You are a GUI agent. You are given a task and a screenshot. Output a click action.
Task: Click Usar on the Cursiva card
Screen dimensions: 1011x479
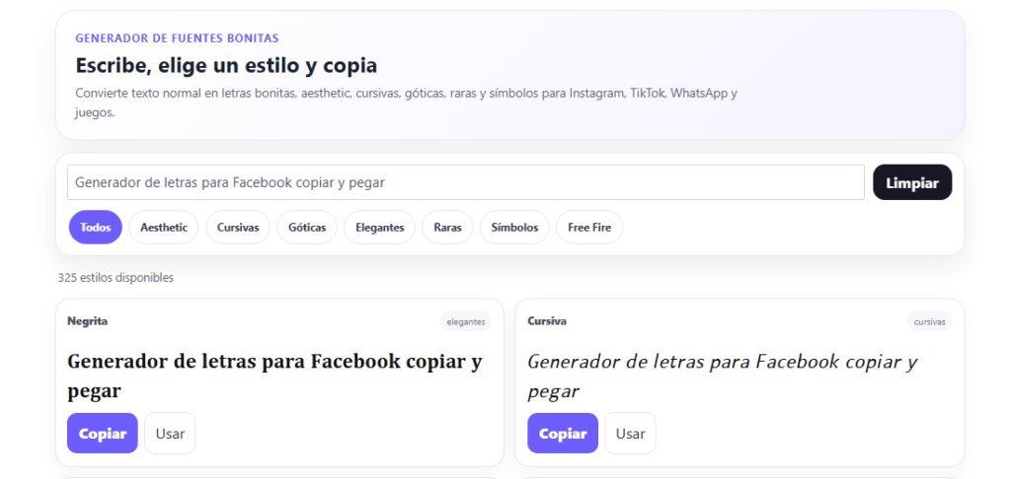[631, 434]
